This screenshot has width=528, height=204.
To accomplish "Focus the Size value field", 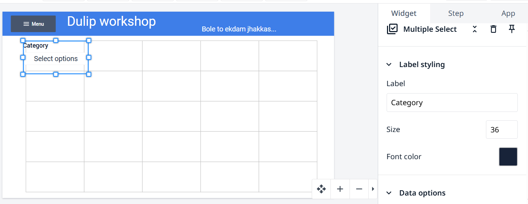I will [x=501, y=130].
